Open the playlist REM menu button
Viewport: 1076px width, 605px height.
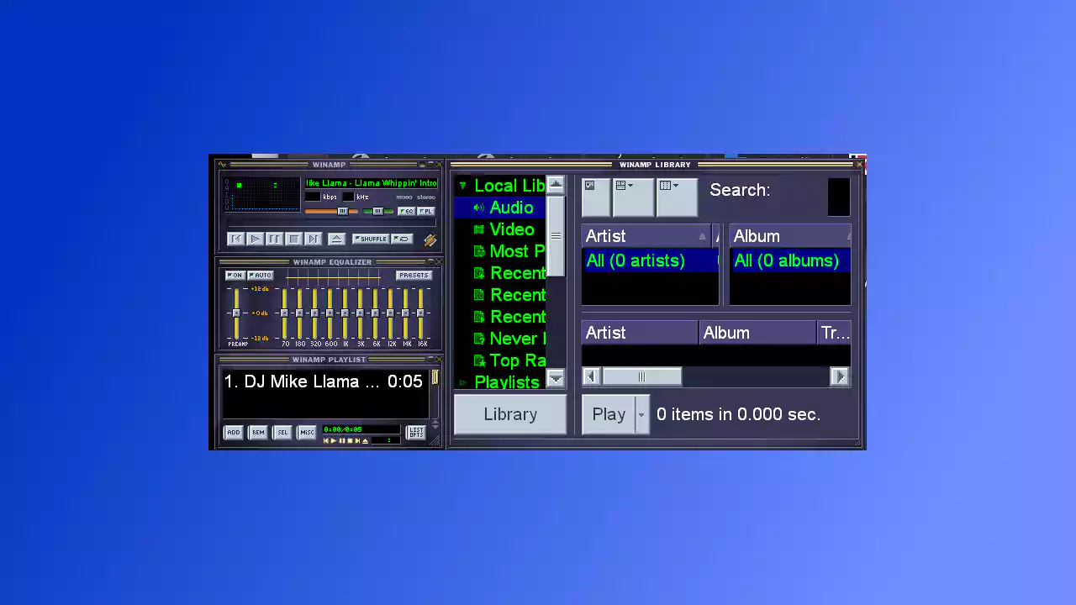pyautogui.click(x=258, y=433)
